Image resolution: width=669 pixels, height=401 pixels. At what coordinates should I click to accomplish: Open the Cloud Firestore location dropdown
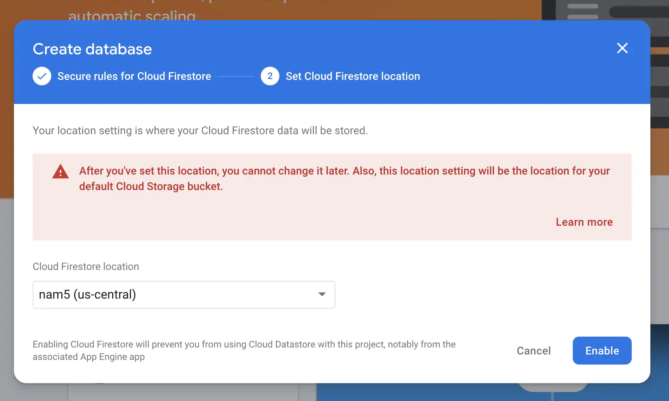tap(184, 294)
